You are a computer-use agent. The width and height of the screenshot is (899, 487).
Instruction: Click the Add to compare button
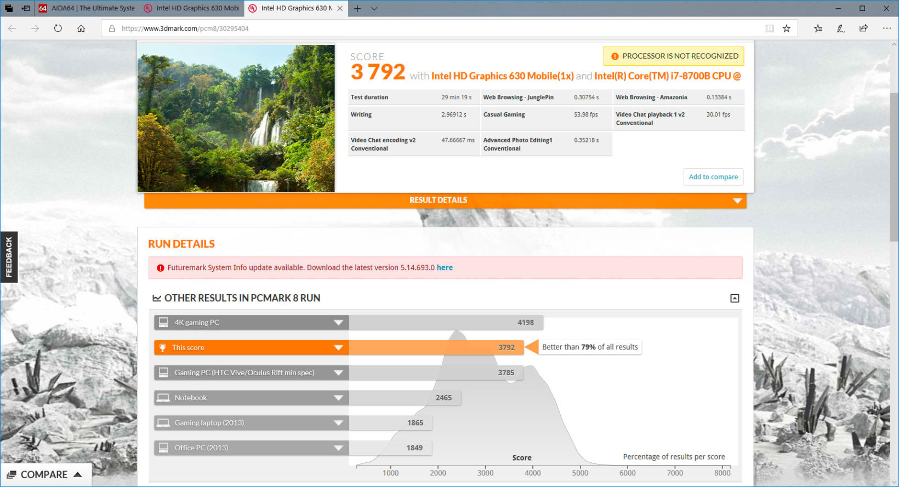click(713, 177)
